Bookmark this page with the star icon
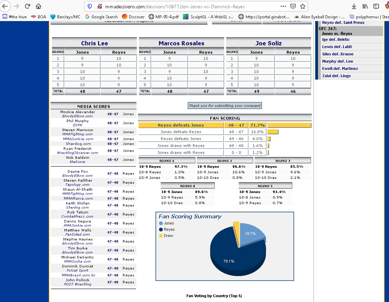Screen dimensions: 389x302 click(302, 7)
